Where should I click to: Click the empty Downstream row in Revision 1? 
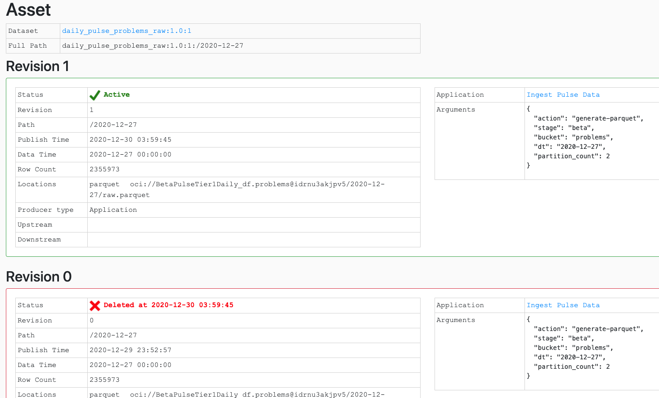tap(252, 239)
